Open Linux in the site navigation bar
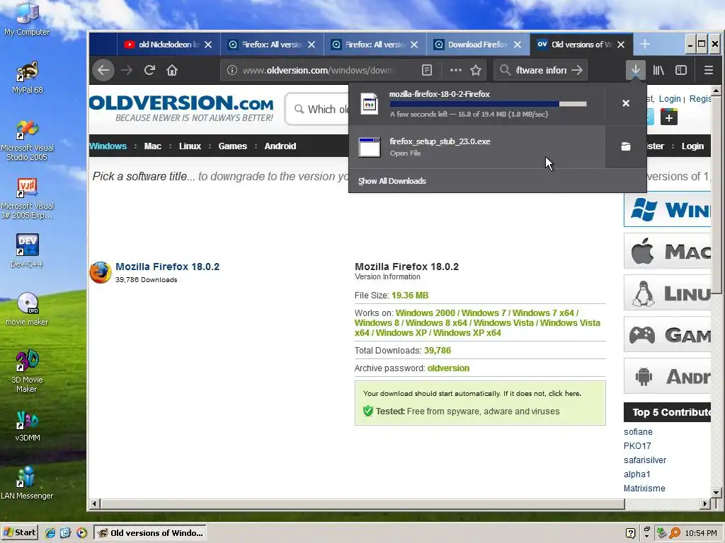Viewport: 725px width, 543px height. click(x=190, y=146)
